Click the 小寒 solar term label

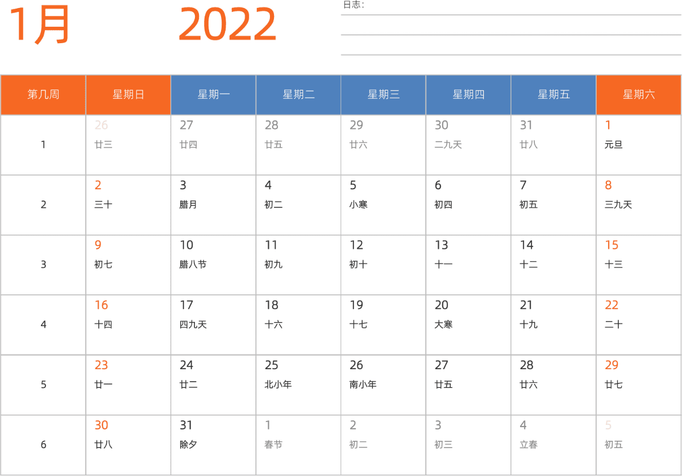point(359,204)
